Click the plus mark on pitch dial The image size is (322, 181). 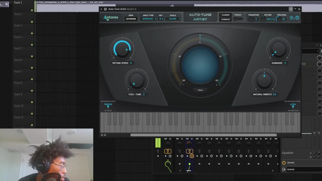217,85
